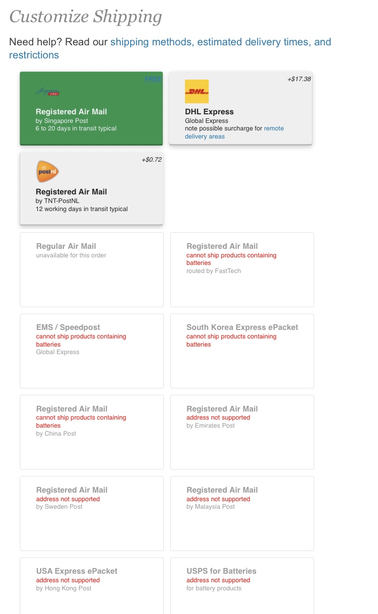Click the +$17.38 DHL price label

coord(299,79)
